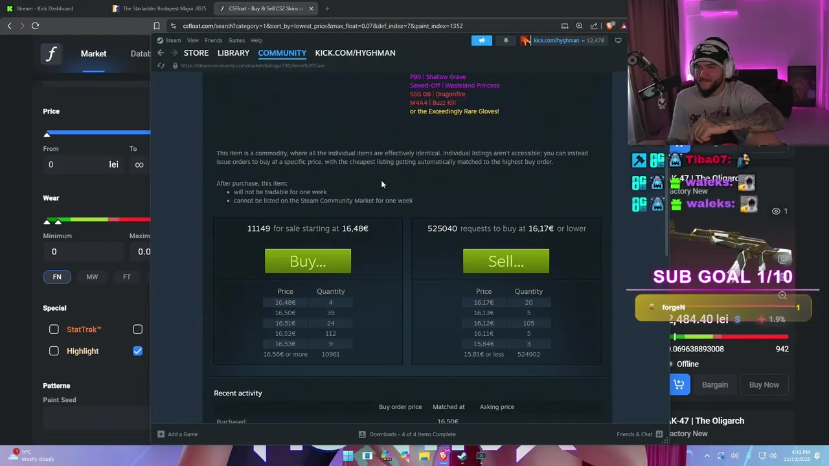The image size is (829, 466).
Task: Click the Paint Seed input field
Action: pos(97,419)
